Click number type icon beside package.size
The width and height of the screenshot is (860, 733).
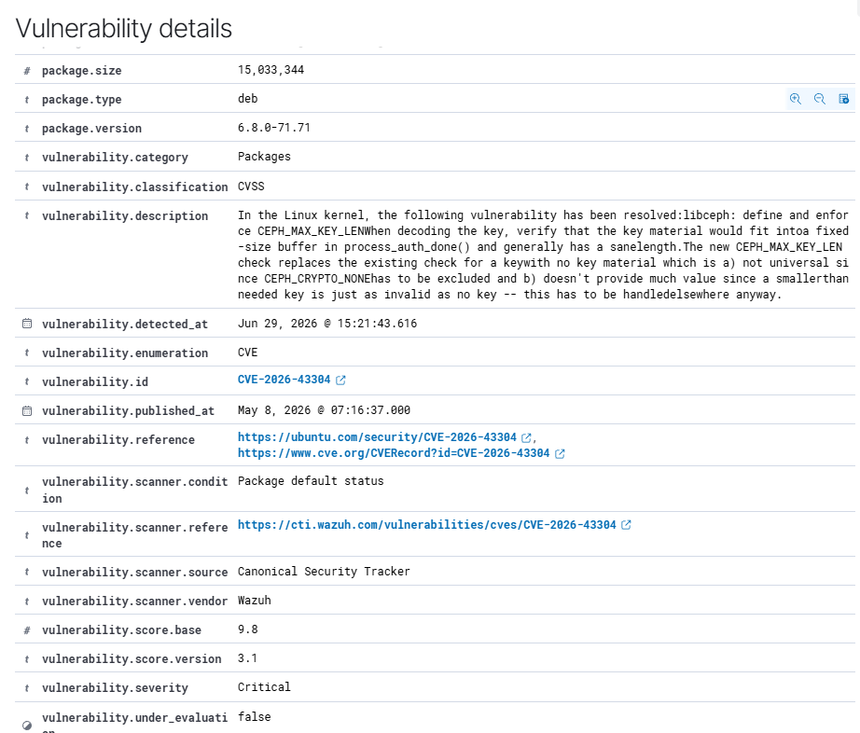(27, 71)
